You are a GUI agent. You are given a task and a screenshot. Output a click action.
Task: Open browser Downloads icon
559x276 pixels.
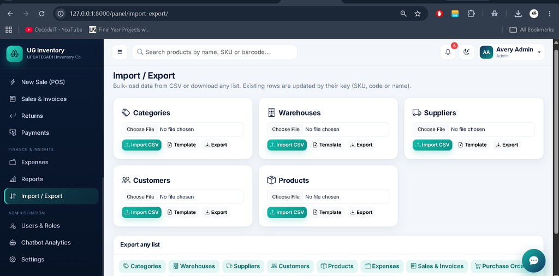pyautogui.click(x=518, y=14)
